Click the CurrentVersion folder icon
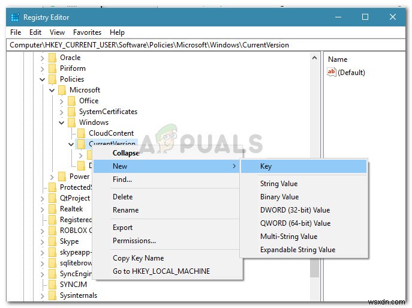412x308 pixels. [x=82, y=143]
